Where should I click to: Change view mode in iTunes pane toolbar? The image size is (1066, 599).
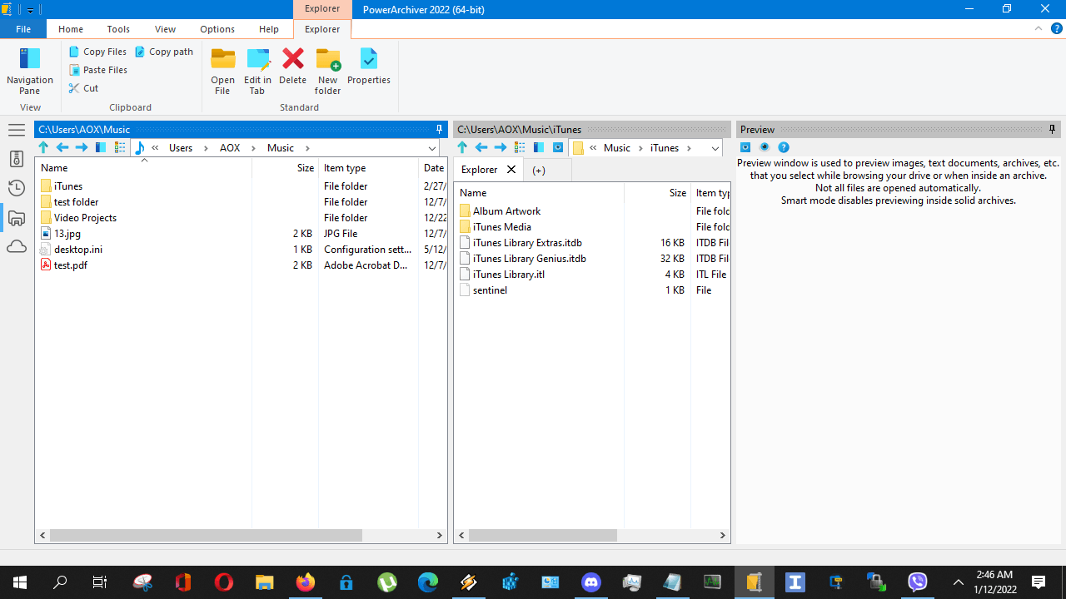coord(520,147)
